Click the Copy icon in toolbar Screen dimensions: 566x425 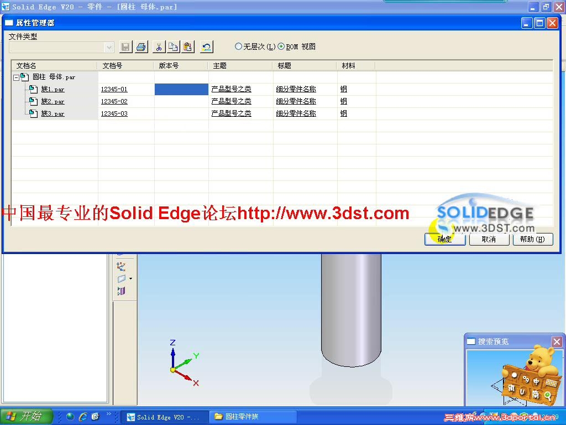[x=173, y=46]
